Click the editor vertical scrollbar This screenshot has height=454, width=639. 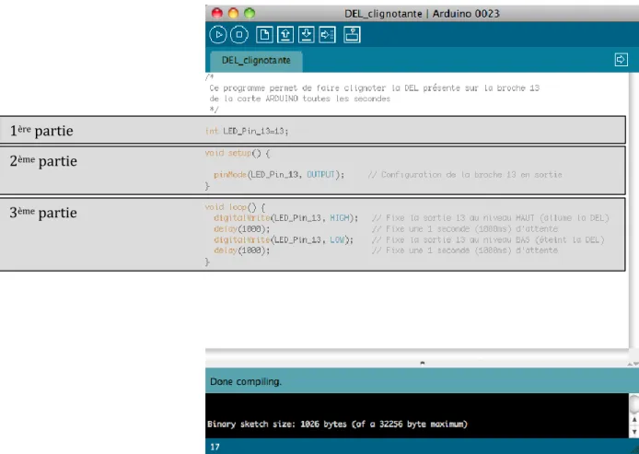pos(634,210)
